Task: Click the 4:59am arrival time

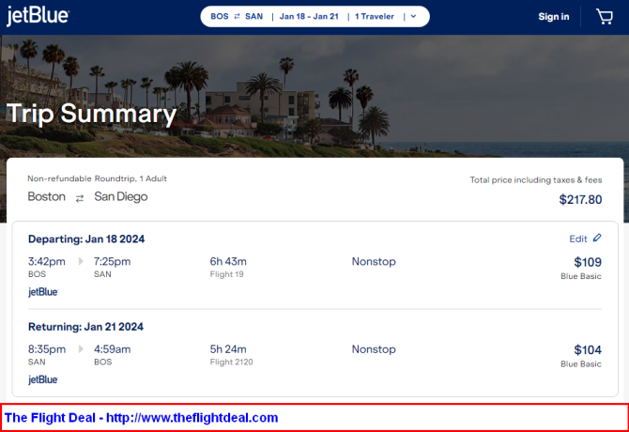Action: point(113,349)
